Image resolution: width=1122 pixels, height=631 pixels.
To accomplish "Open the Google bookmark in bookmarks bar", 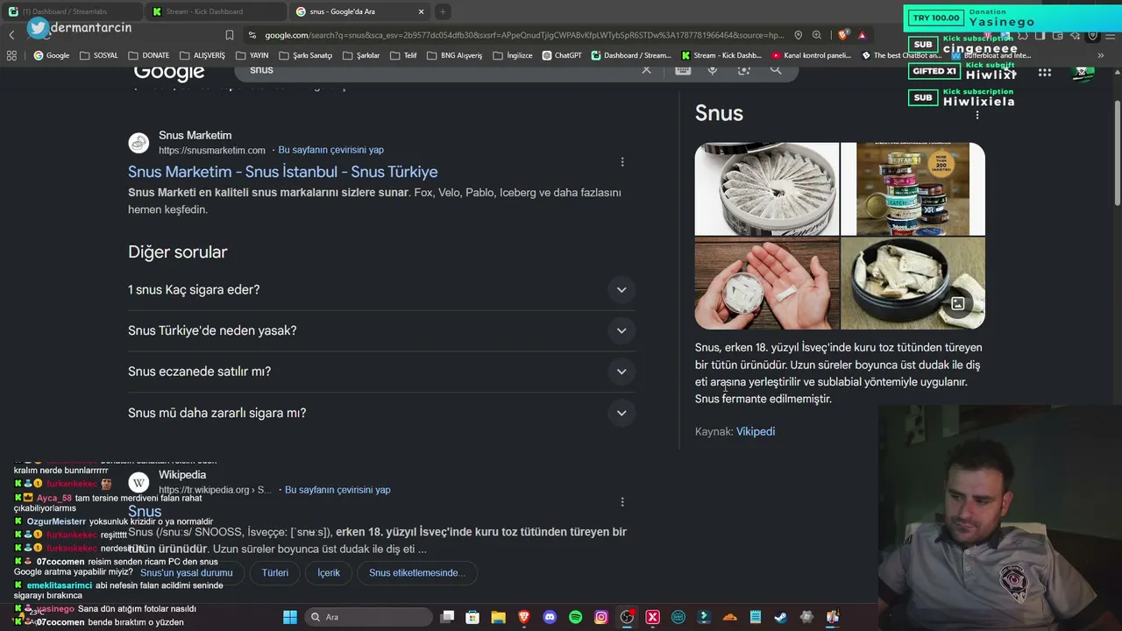I will click(x=52, y=55).
